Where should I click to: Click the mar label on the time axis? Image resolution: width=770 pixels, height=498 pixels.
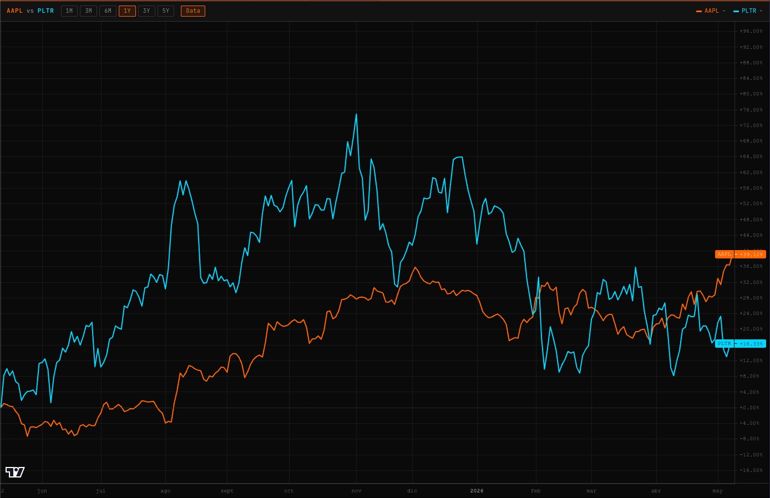pyautogui.click(x=591, y=491)
